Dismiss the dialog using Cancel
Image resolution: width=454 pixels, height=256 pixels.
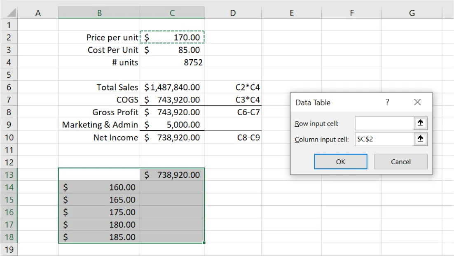pos(400,161)
